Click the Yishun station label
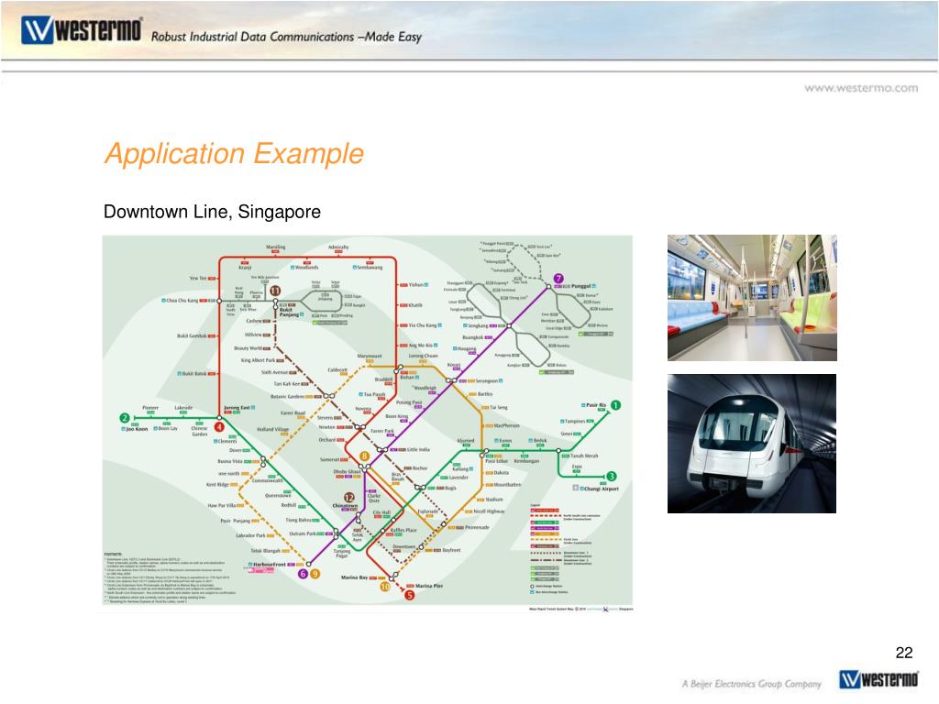The width and height of the screenshot is (939, 704). tap(415, 285)
